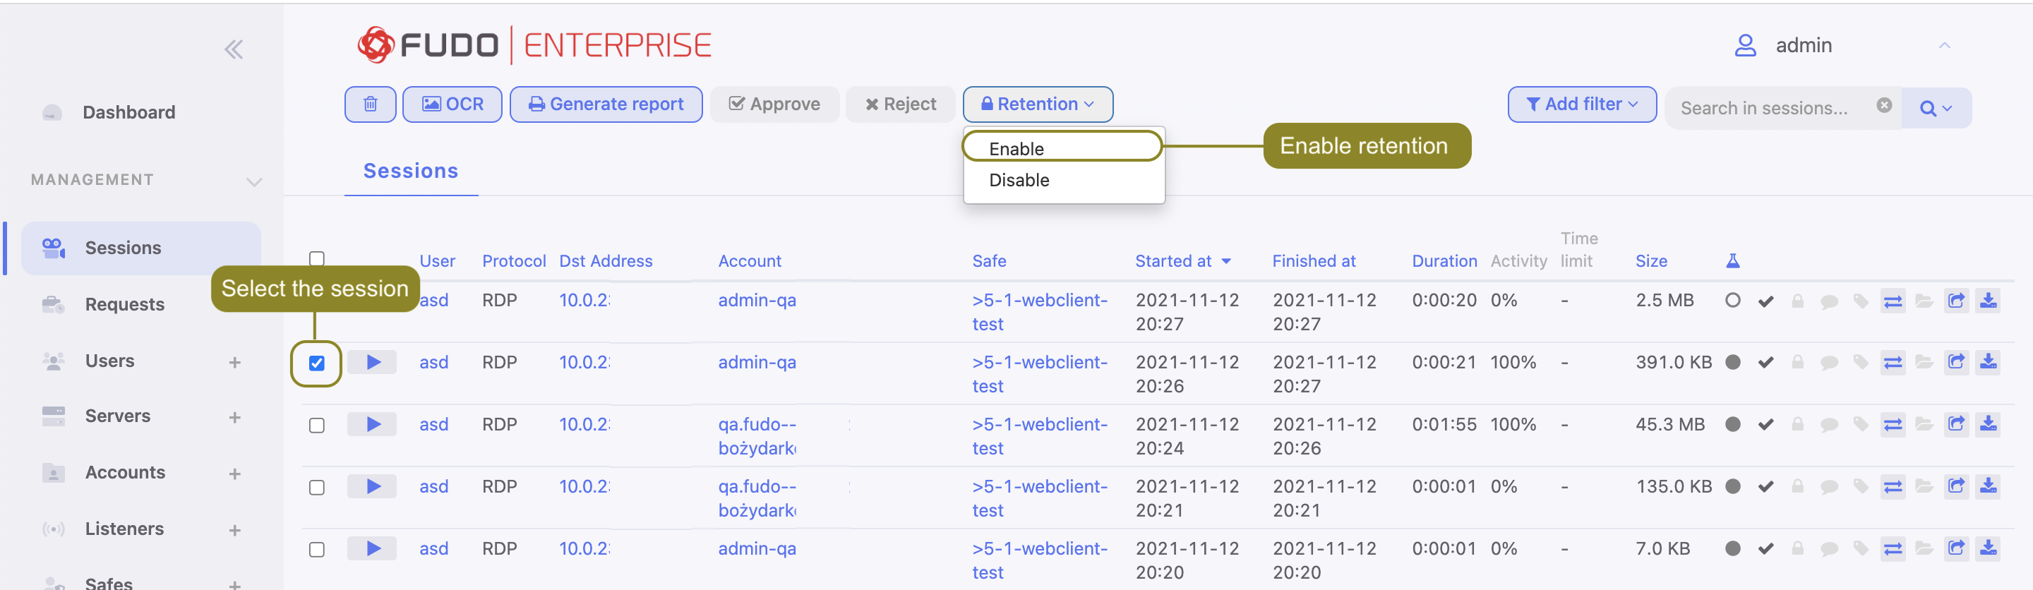Click the trash delete icon in toolbar
The width and height of the screenshot is (2033, 590).
click(370, 104)
